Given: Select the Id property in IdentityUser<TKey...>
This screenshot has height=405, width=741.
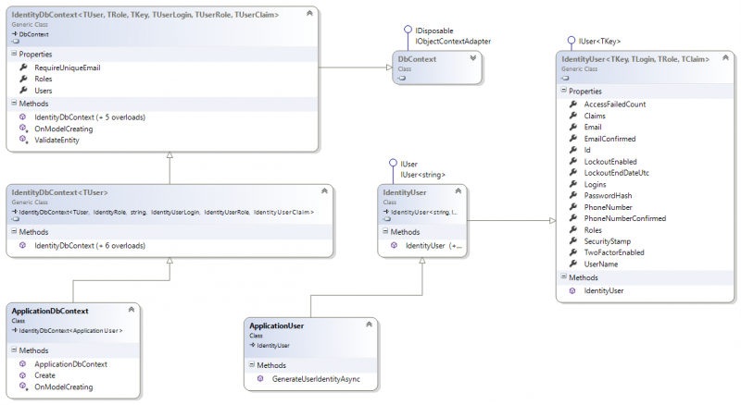Looking at the screenshot, I should [587, 150].
